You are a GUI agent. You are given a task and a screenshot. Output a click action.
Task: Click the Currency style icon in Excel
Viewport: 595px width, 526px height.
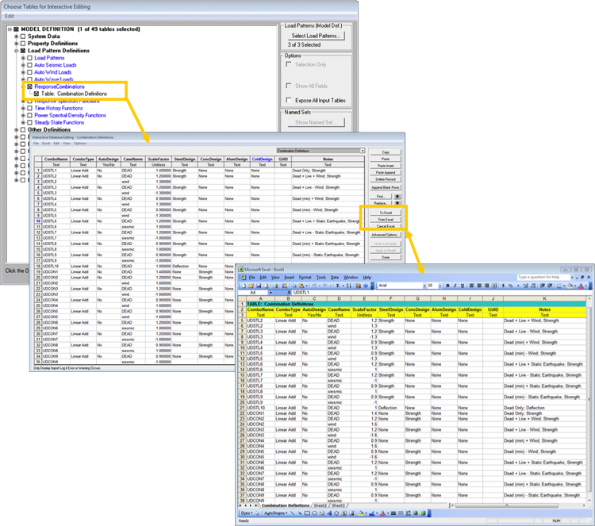tap(504, 286)
